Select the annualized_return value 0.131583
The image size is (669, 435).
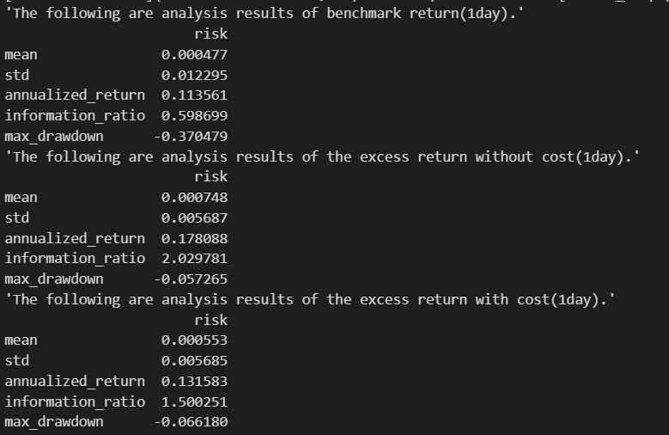195,381
